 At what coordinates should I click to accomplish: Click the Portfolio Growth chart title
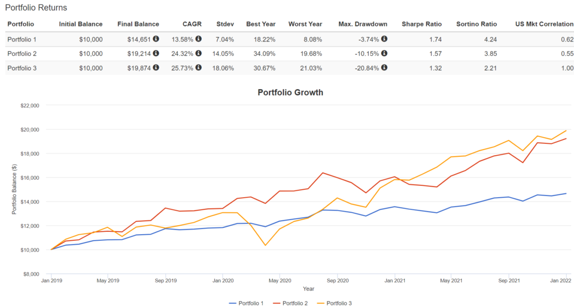click(290, 92)
